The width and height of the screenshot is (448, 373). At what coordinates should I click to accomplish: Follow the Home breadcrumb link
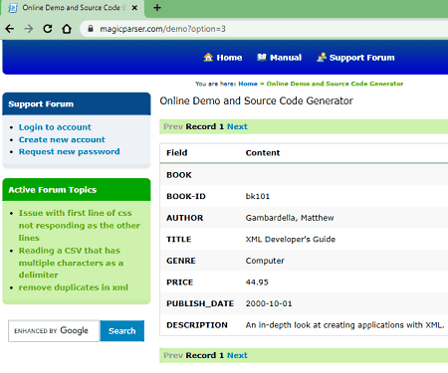point(248,84)
